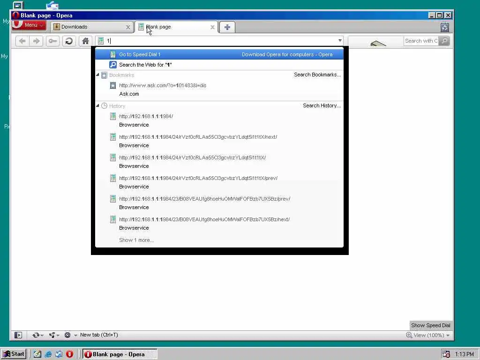
Task: Reload the page with the refresh icon
Action: (x=69, y=41)
